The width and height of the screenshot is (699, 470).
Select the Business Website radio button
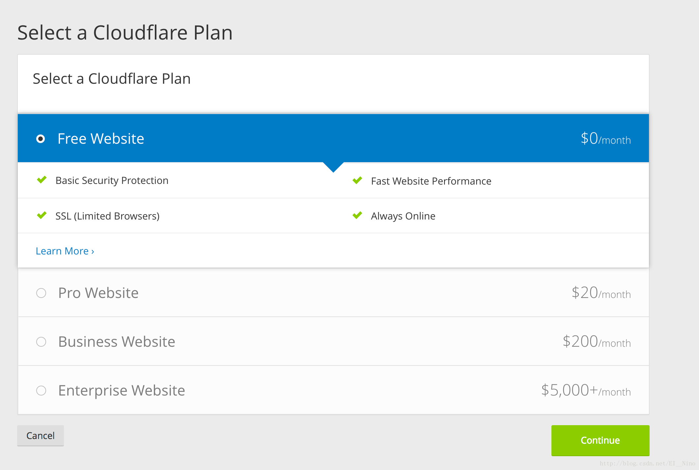click(x=41, y=342)
